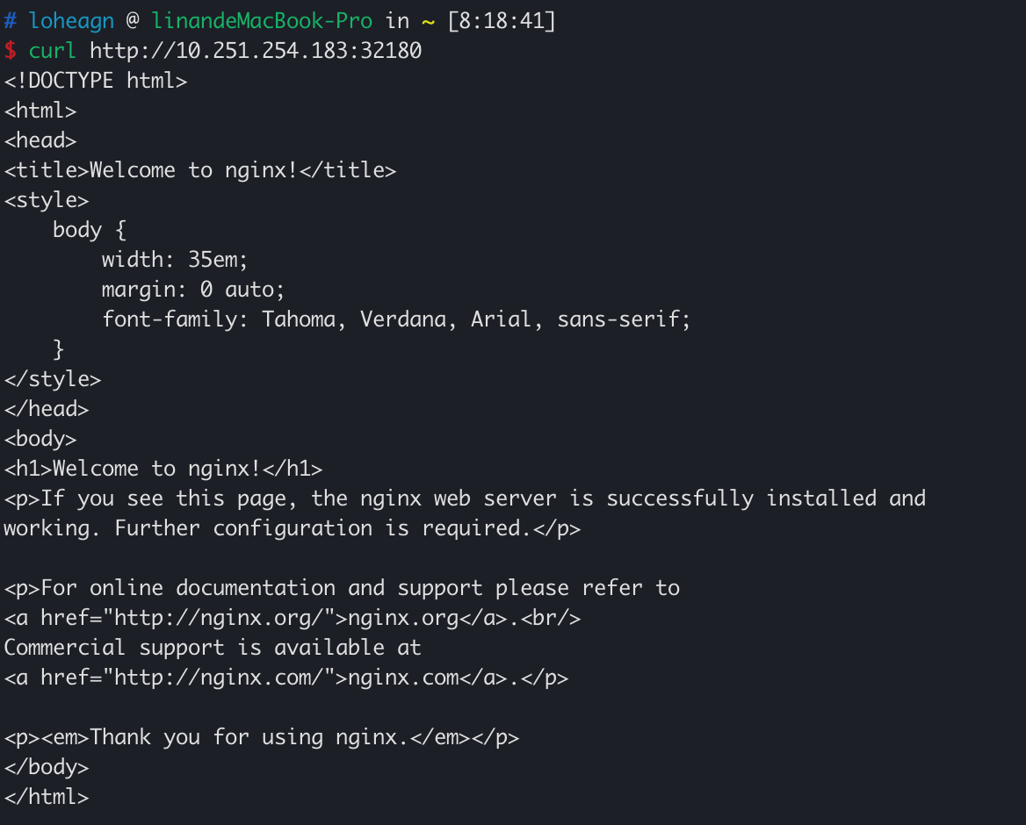This screenshot has width=1026, height=825.
Task: Click the URL http://10.251.254.183:32180
Action: pyautogui.click(x=256, y=51)
